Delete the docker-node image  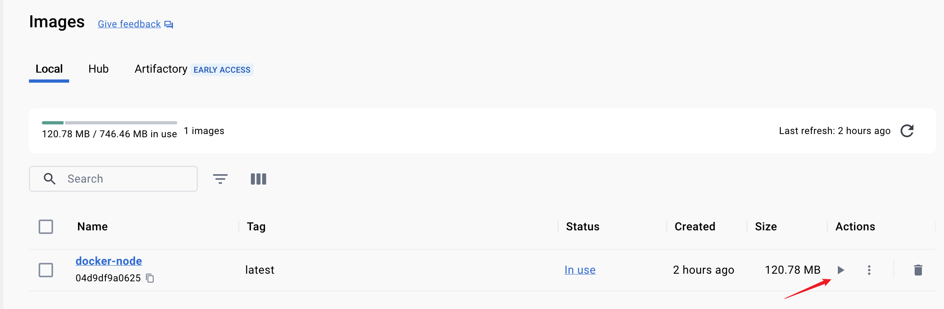tap(918, 270)
